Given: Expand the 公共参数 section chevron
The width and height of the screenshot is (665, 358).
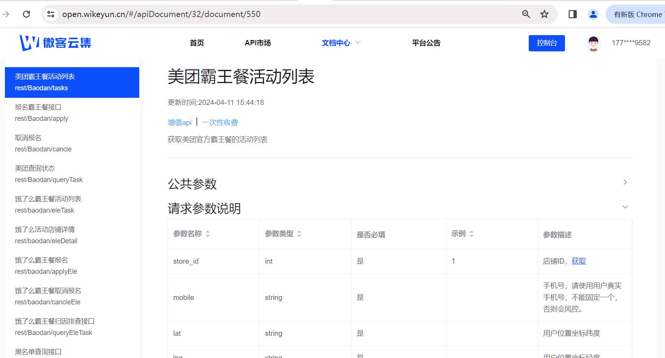Looking at the screenshot, I should coord(625,182).
